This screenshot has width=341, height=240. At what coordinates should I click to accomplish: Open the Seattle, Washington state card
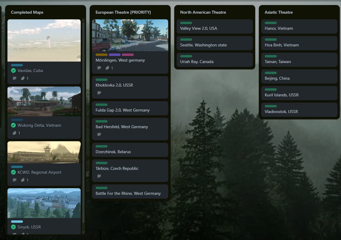215,43
